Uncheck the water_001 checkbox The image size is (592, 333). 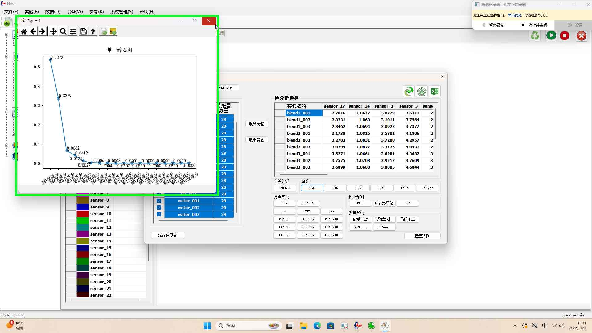[x=159, y=201]
